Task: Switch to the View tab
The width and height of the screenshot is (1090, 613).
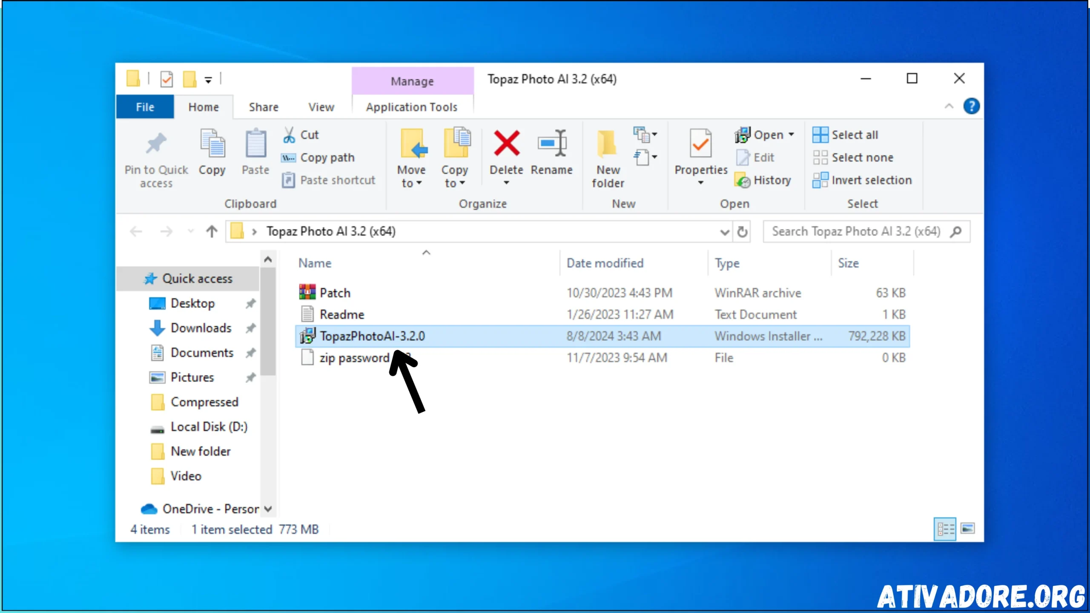Action: pos(321,107)
